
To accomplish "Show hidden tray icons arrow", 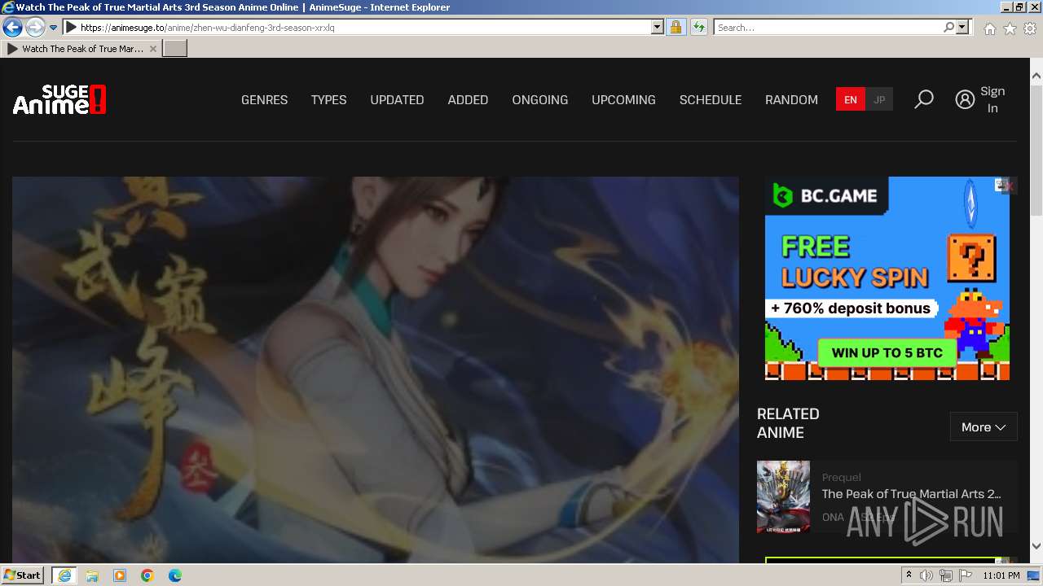I will (909, 575).
